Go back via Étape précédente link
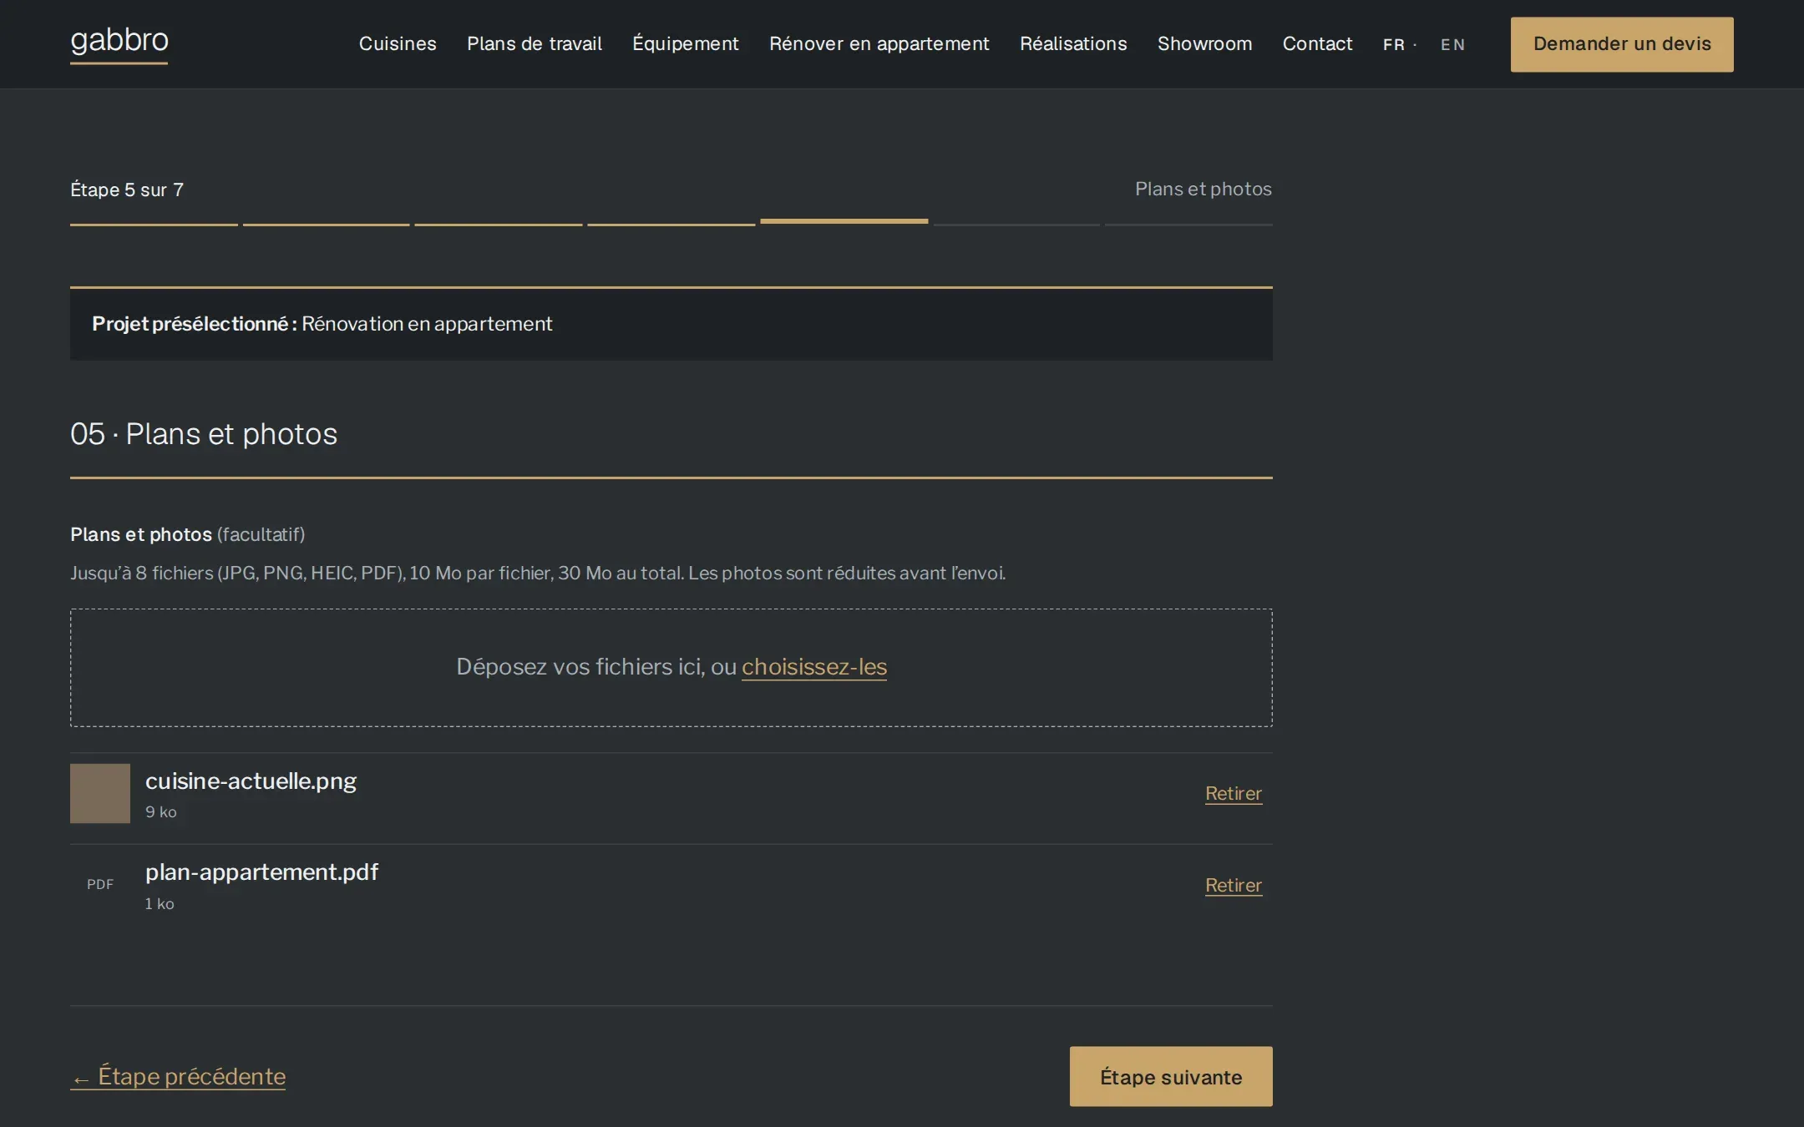The width and height of the screenshot is (1804, 1127). [x=178, y=1076]
